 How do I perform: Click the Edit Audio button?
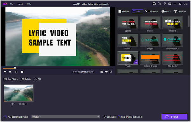coord(110,117)
